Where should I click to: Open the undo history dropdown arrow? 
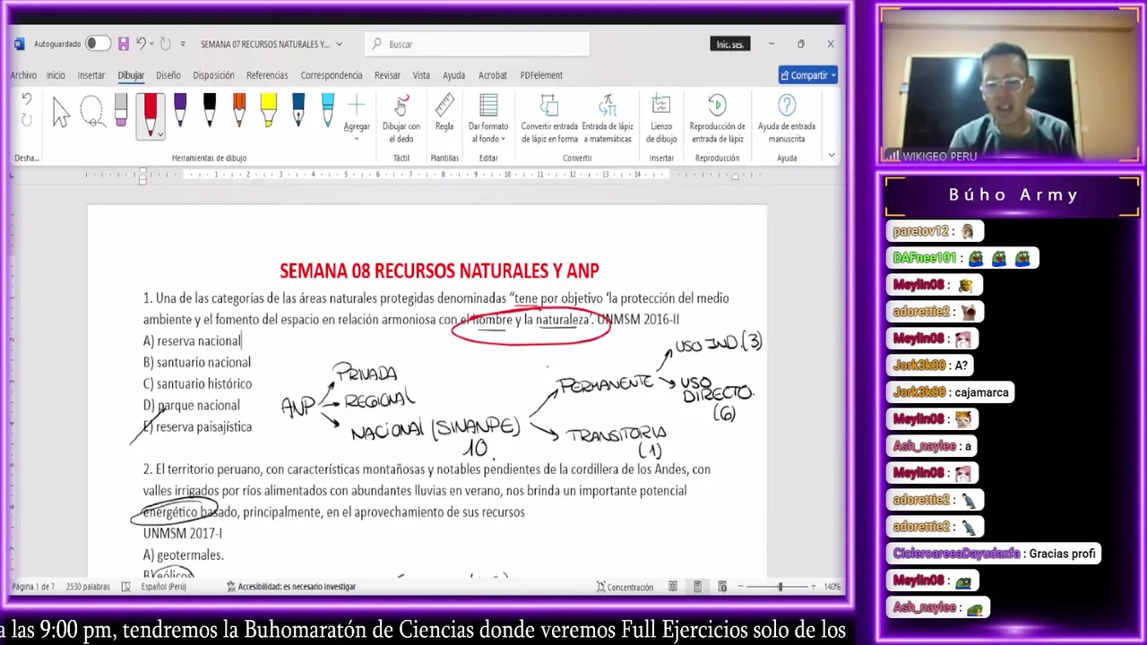(151, 44)
